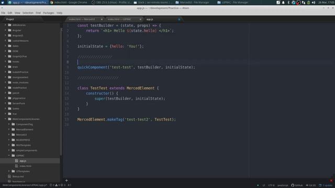Click the network transfer tray icon
The width and height of the screenshot is (335, 188).
304,3
